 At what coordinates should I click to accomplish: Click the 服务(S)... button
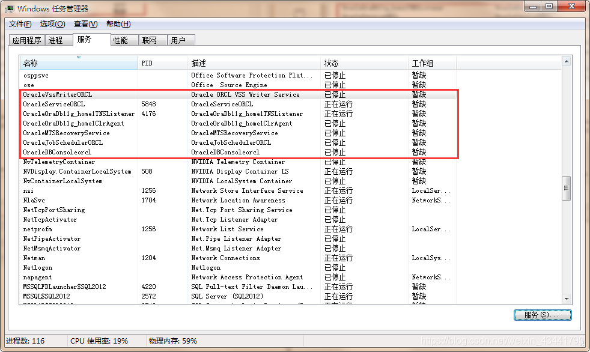543,315
